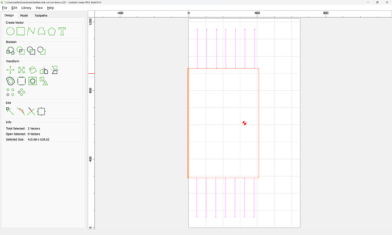Switch to the Model tab
This screenshot has height=235, width=392.
(x=24, y=15)
